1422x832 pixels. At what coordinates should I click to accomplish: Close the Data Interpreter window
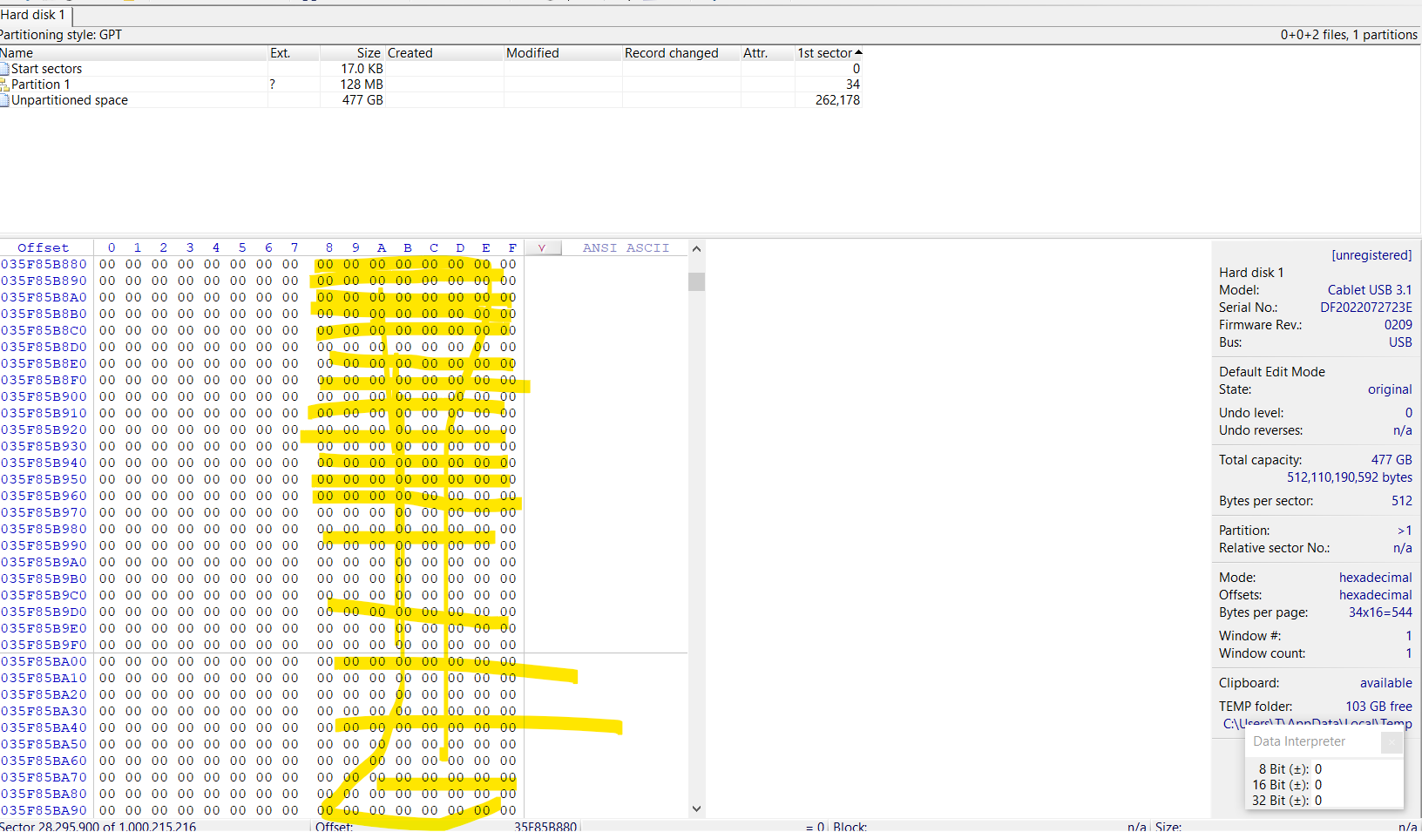[x=1392, y=741]
